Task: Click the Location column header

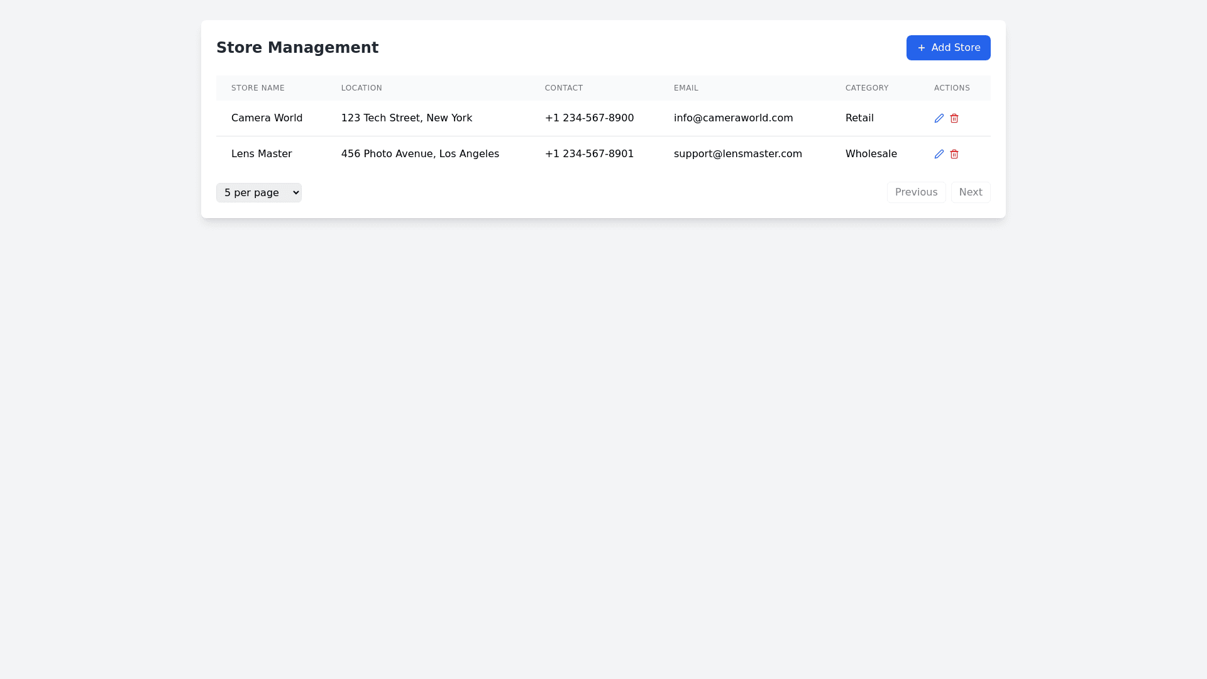Action: coord(361,88)
